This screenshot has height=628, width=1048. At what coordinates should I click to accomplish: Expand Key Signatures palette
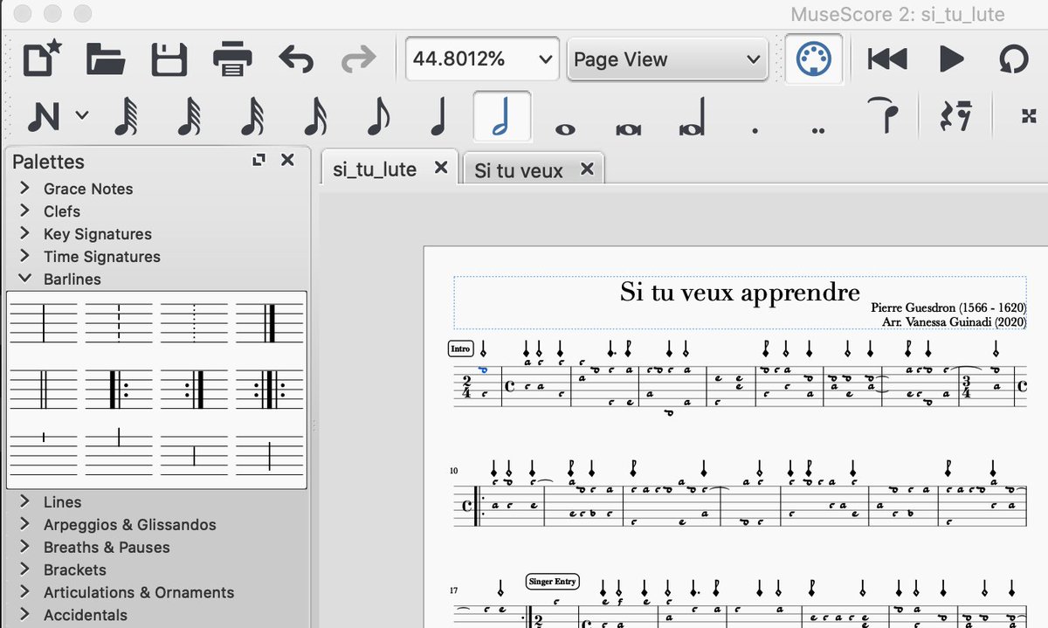click(x=25, y=234)
